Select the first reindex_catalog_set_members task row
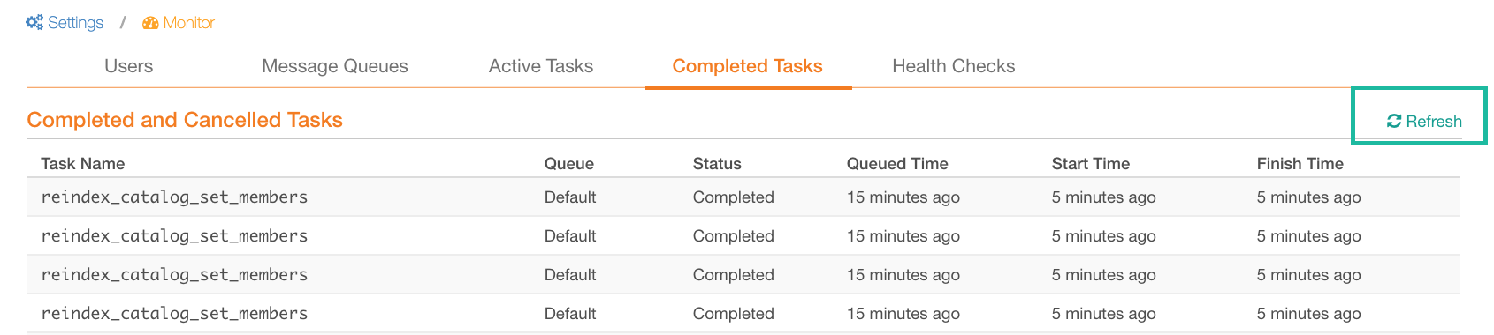Screen dimensions: 1494x335 743,197
